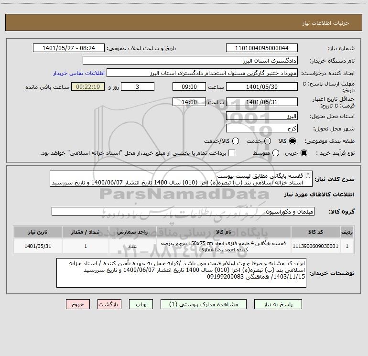Click the validity time field 14:00

pos(189,102)
